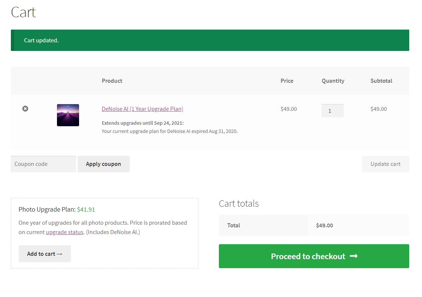Open DeNoise AI (1 Year Upgrade Plan) link
The height and width of the screenshot is (297, 422).
[142, 109]
